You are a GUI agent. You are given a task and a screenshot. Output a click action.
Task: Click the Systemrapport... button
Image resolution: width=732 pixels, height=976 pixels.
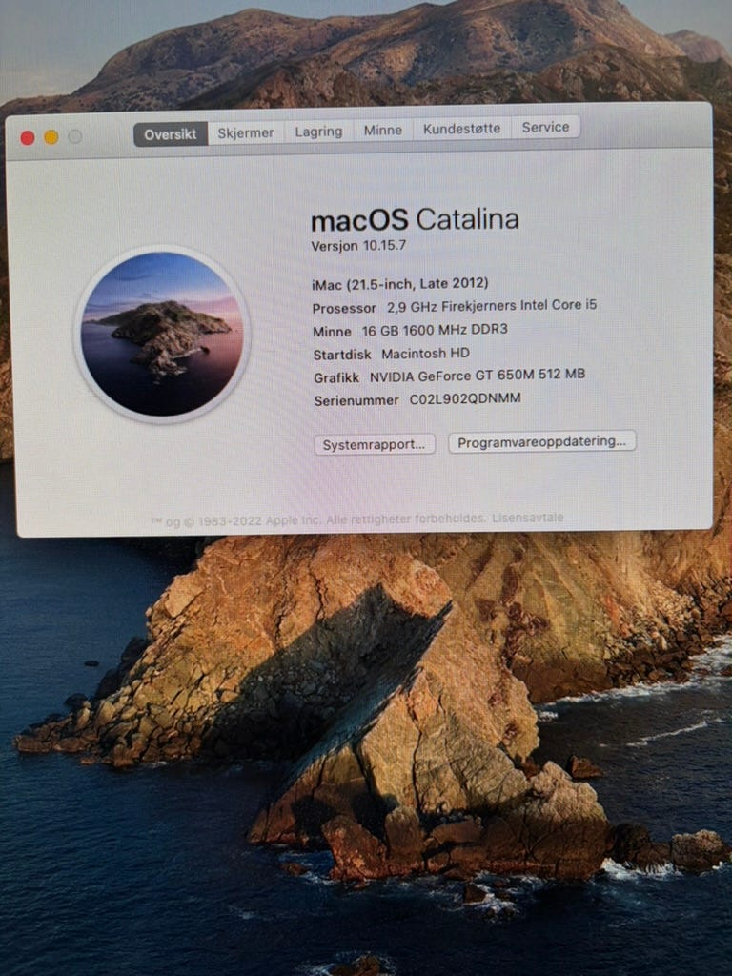[x=374, y=444]
